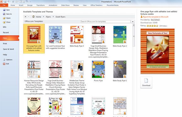Click Exit in the sidebar
The width and height of the screenshot is (182, 117).
6,64
